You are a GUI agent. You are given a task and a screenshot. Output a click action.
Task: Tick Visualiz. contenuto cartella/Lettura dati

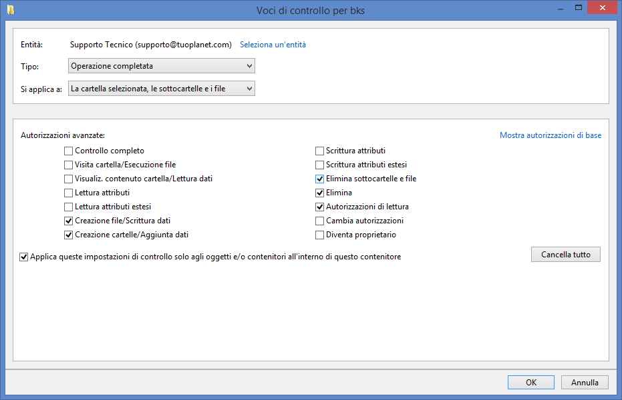68,179
